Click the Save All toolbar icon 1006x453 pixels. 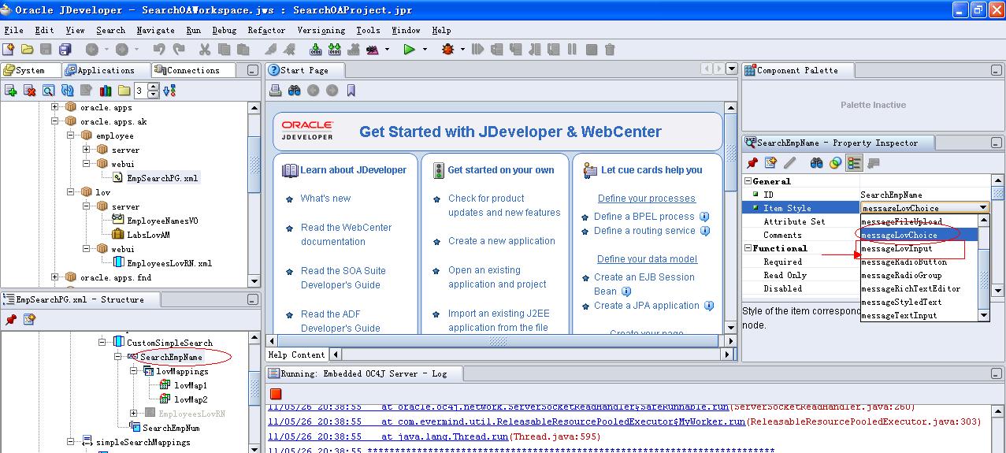click(x=64, y=49)
